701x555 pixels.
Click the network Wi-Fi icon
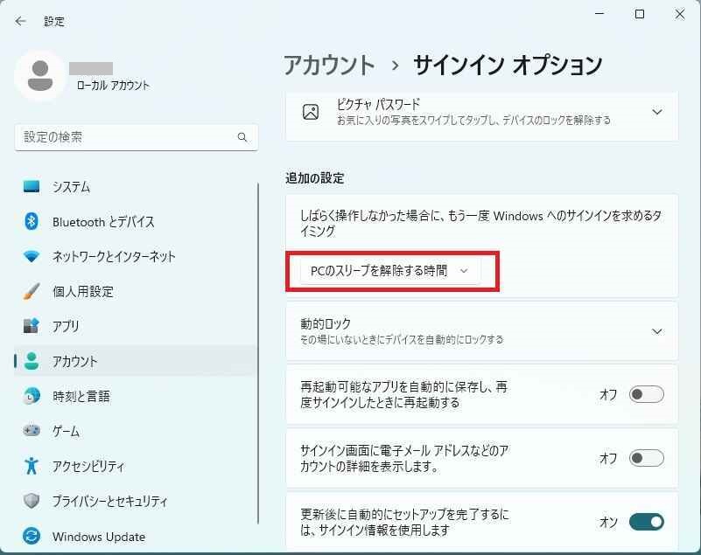click(32, 256)
